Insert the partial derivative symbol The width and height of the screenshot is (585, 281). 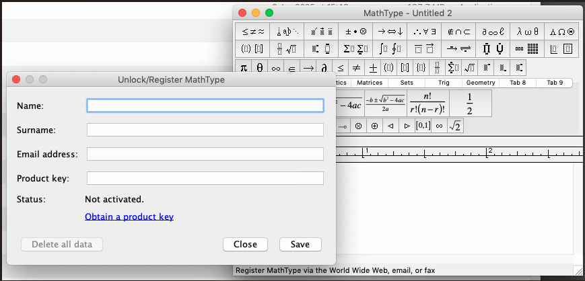point(324,68)
